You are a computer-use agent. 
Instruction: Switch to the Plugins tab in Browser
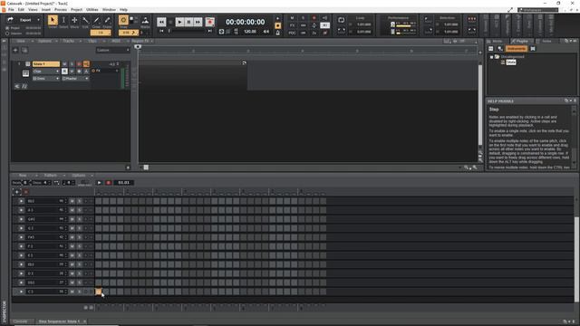click(x=522, y=41)
